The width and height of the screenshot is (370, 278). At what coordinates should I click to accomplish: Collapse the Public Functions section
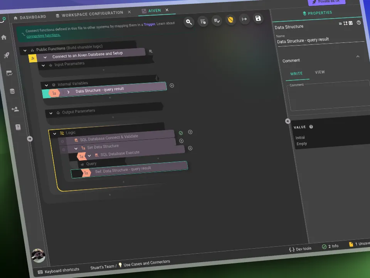click(x=25, y=50)
